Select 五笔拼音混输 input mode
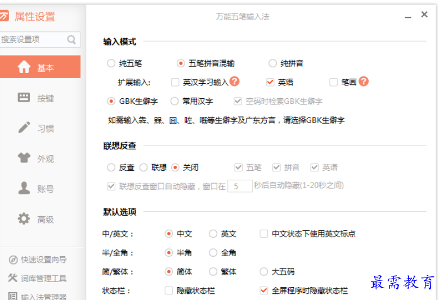The height and width of the screenshot is (300, 439). [x=181, y=63]
